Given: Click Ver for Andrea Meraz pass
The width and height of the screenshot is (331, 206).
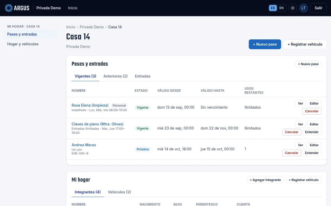Looking at the screenshot, I should (300, 145).
